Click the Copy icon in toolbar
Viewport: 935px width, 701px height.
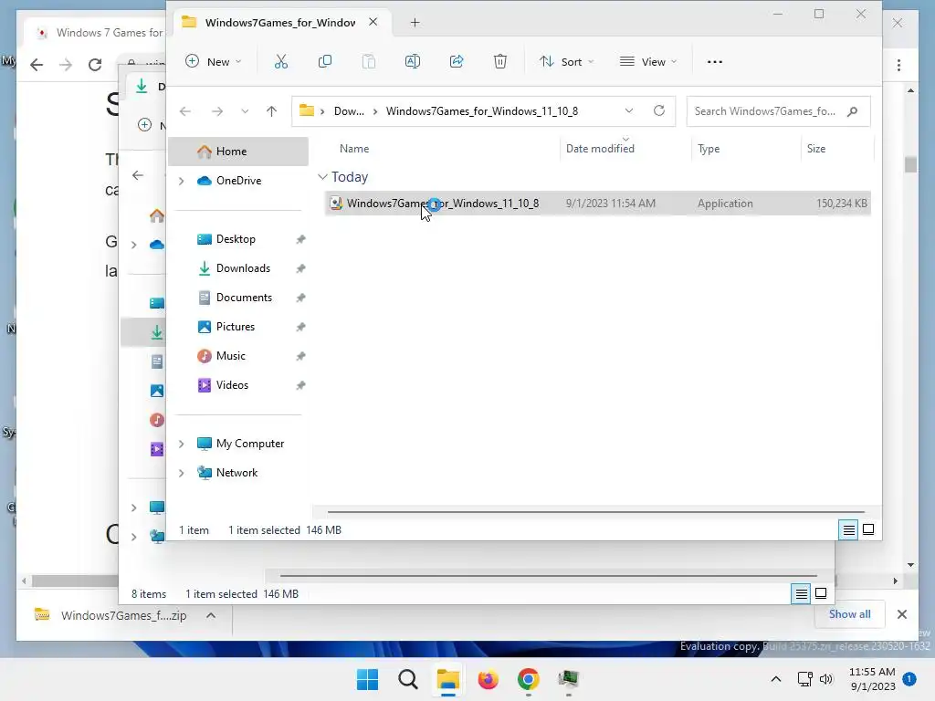coord(325,61)
